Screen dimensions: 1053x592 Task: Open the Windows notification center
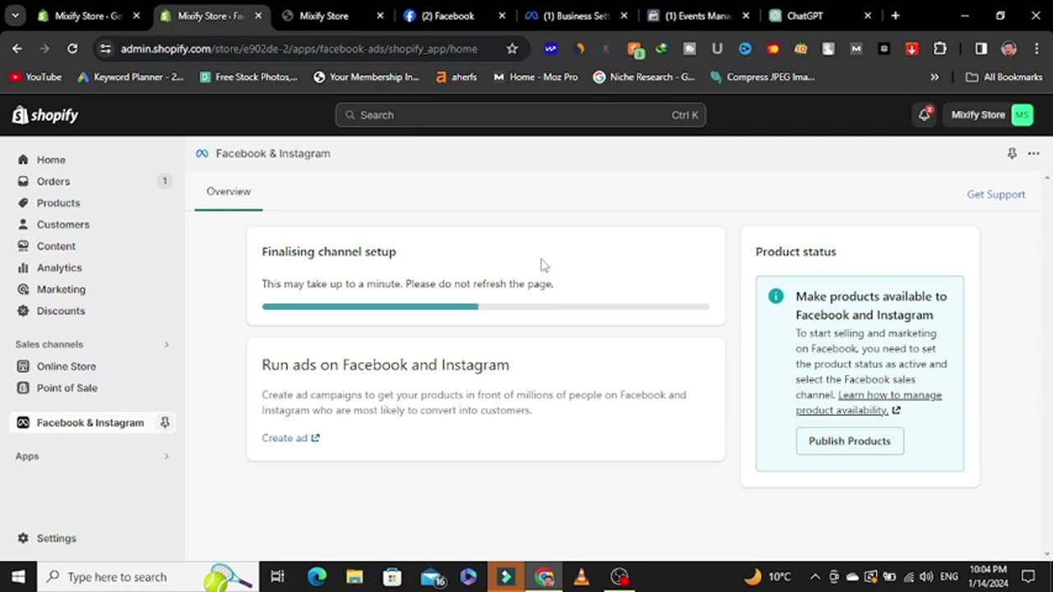point(1028,576)
